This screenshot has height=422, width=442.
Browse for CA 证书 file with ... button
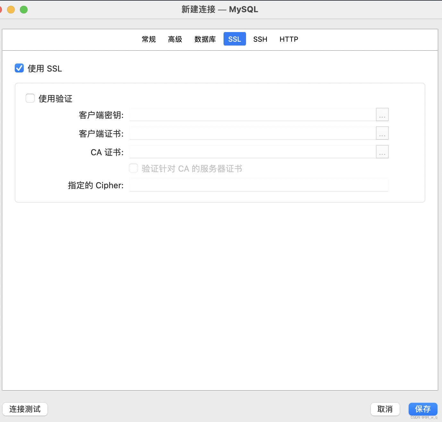(382, 152)
